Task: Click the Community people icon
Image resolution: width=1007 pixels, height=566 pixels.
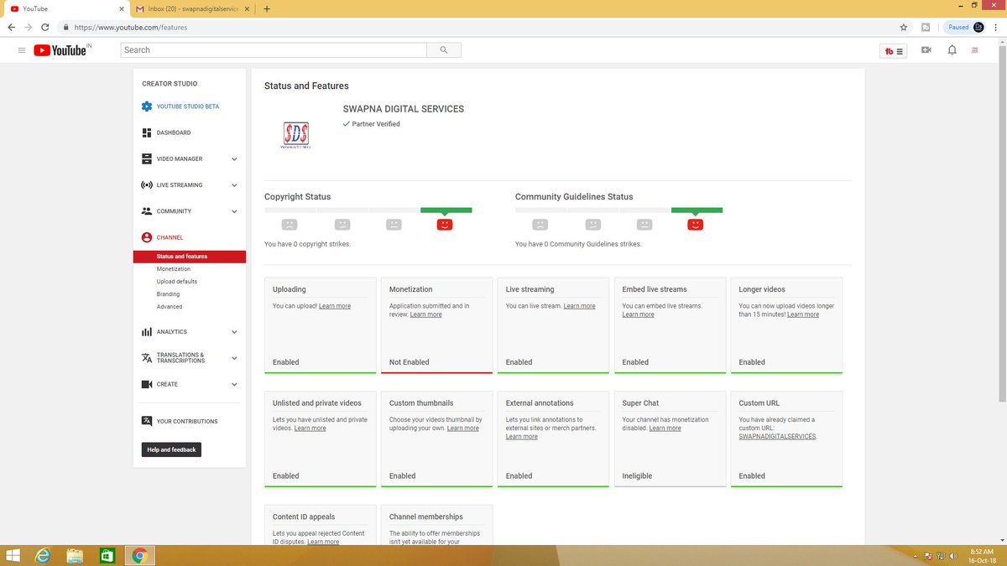Action: (147, 211)
